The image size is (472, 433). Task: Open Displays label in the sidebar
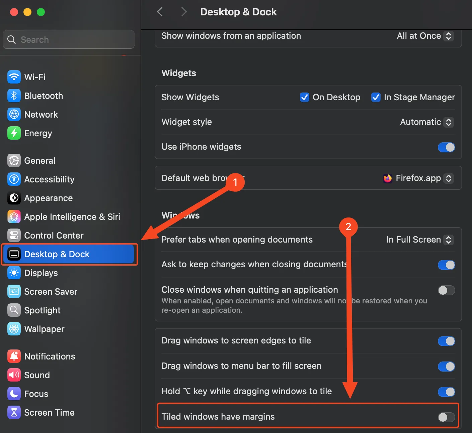[x=41, y=273]
